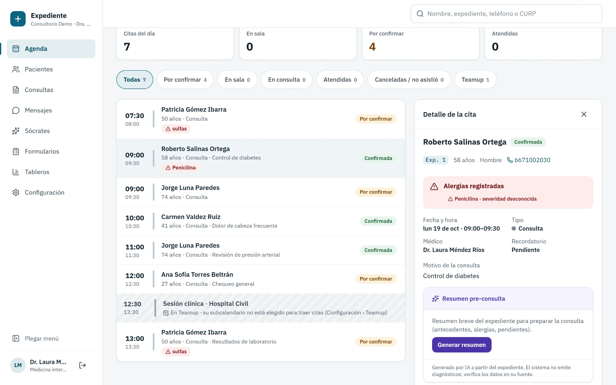616x385 pixels.
Task: Open the Tableros charts section
Action: pyautogui.click(x=51, y=172)
